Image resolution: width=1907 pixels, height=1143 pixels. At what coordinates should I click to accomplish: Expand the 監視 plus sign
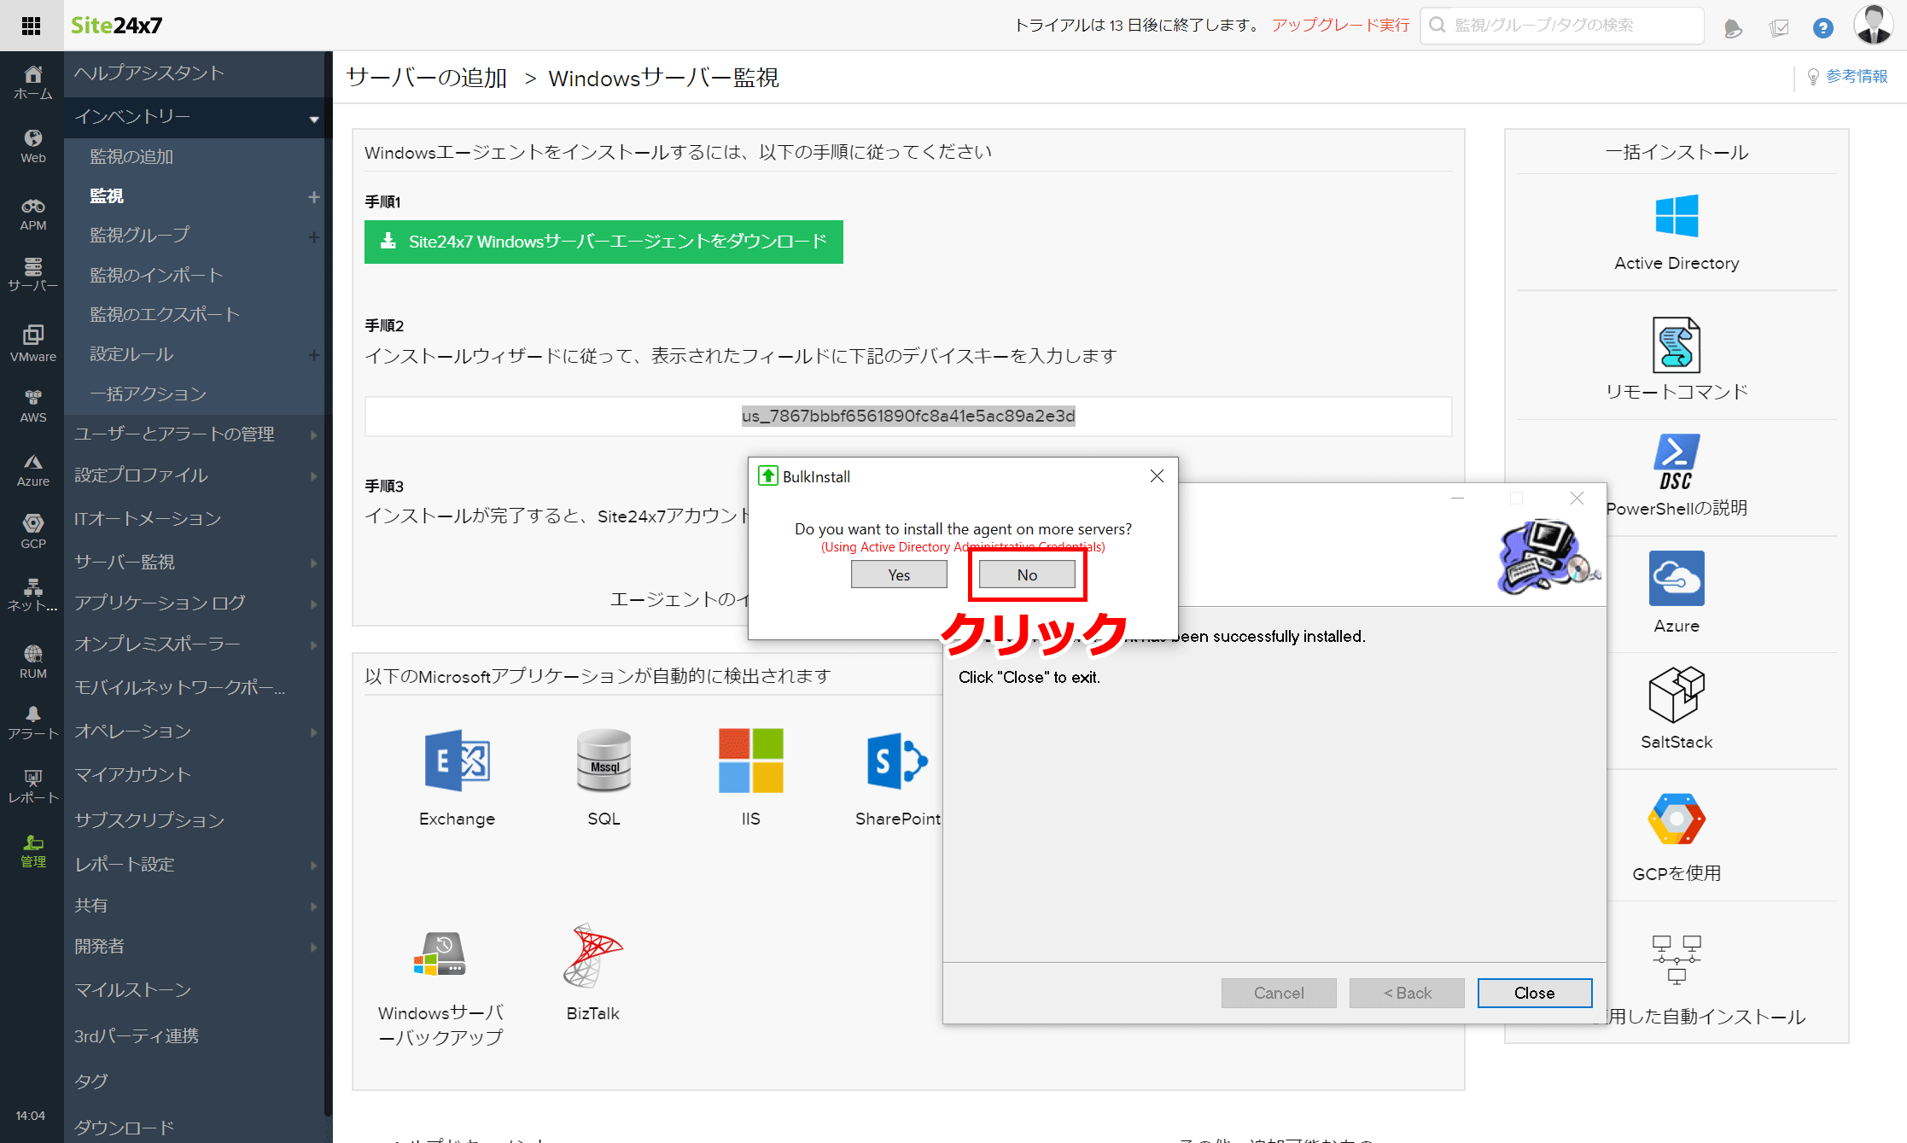pos(314,197)
